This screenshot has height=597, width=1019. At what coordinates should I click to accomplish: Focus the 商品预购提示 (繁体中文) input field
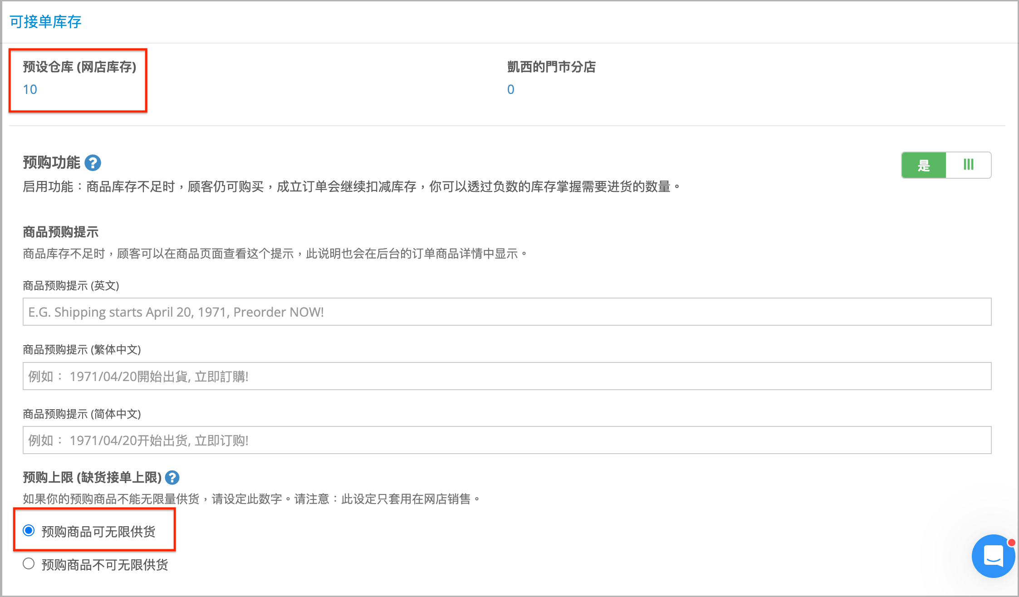click(x=507, y=376)
